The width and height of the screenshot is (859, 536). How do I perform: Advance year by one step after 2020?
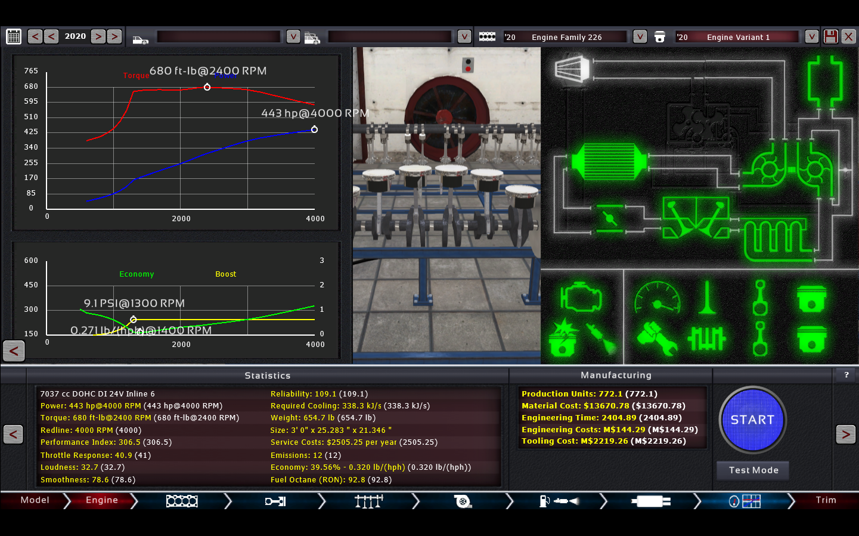click(x=98, y=36)
